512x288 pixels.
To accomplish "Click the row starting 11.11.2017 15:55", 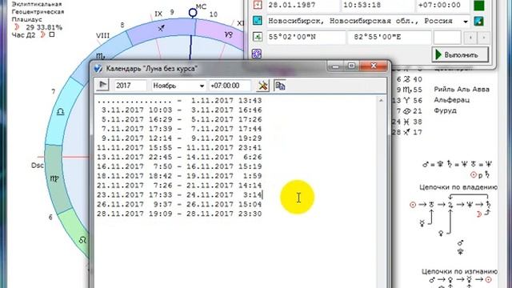I will pos(179,148).
